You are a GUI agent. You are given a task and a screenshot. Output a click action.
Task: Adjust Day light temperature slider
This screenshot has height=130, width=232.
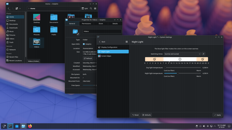[x=183, y=68]
